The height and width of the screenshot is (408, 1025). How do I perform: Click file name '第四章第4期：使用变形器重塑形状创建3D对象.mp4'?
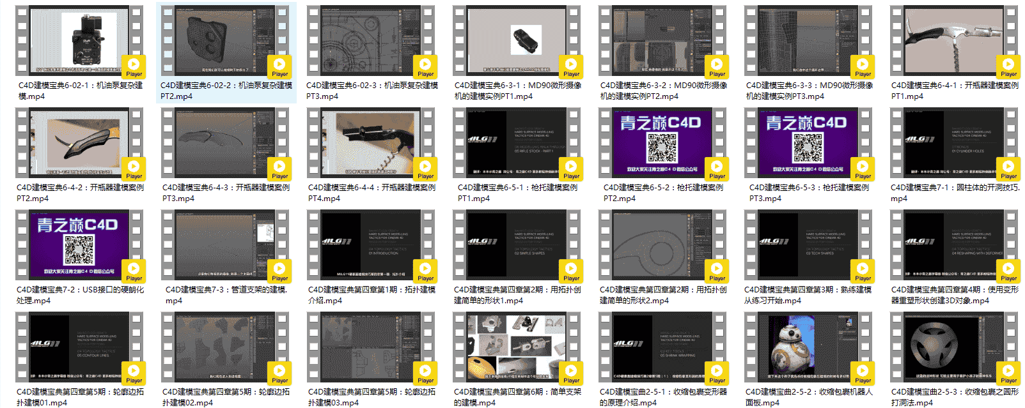click(955, 295)
